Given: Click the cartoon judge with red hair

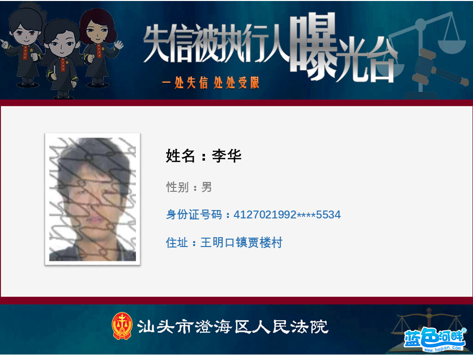Looking at the screenshot, I should point(100,48).
